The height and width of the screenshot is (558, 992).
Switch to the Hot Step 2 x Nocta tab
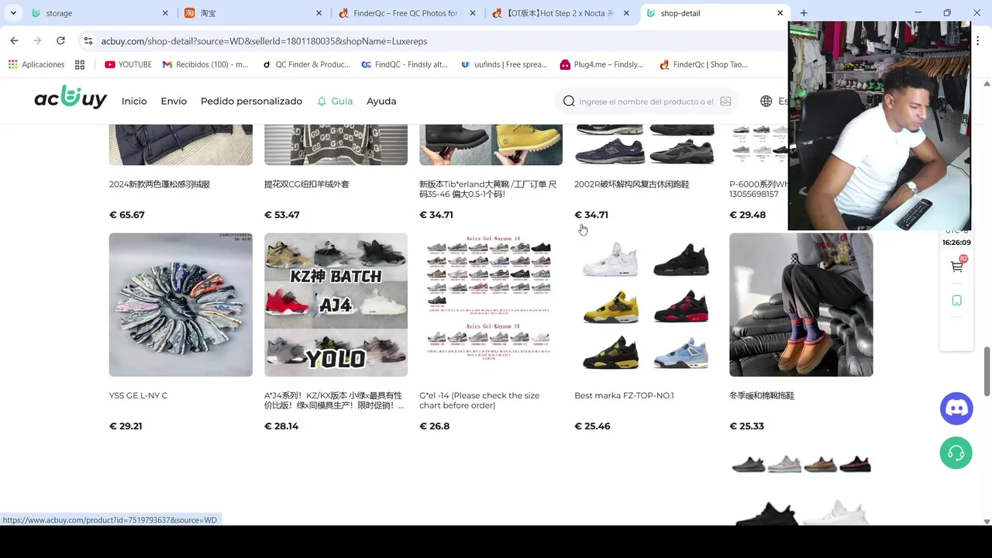click(560, 13)
